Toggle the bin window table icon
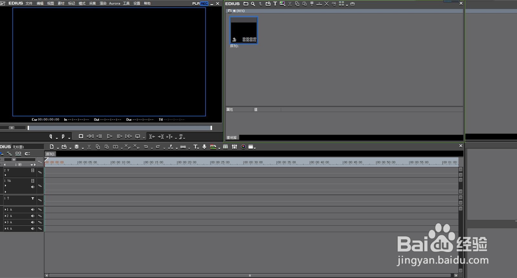Viewport: 517px width, 278px height. pos(226,147)
